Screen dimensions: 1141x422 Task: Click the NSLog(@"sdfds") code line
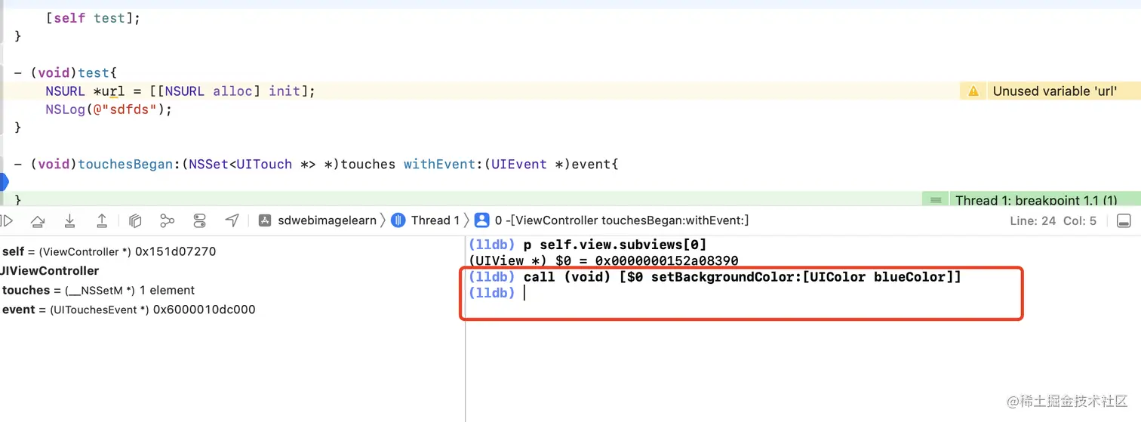point(109,109)
